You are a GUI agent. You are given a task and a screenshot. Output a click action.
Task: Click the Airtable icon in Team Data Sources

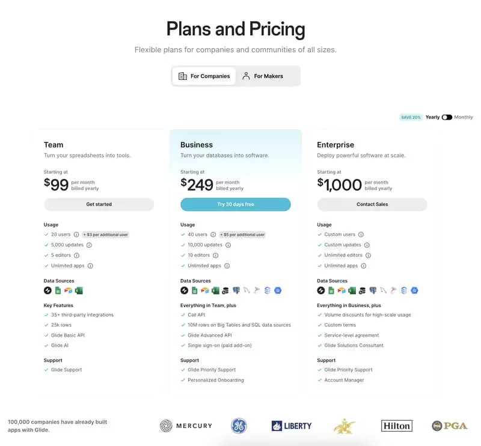coord(67,290)
